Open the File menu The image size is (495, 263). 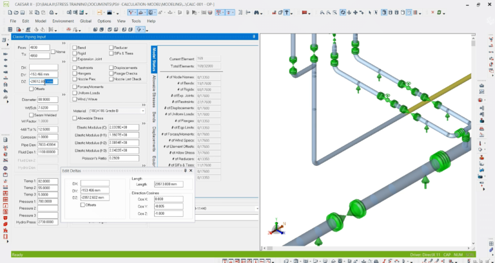pos(13,21)
